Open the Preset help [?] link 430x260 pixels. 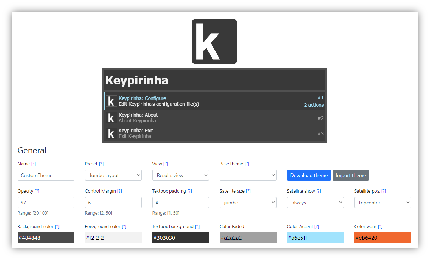pyautogui.click(x=101, y=164)
